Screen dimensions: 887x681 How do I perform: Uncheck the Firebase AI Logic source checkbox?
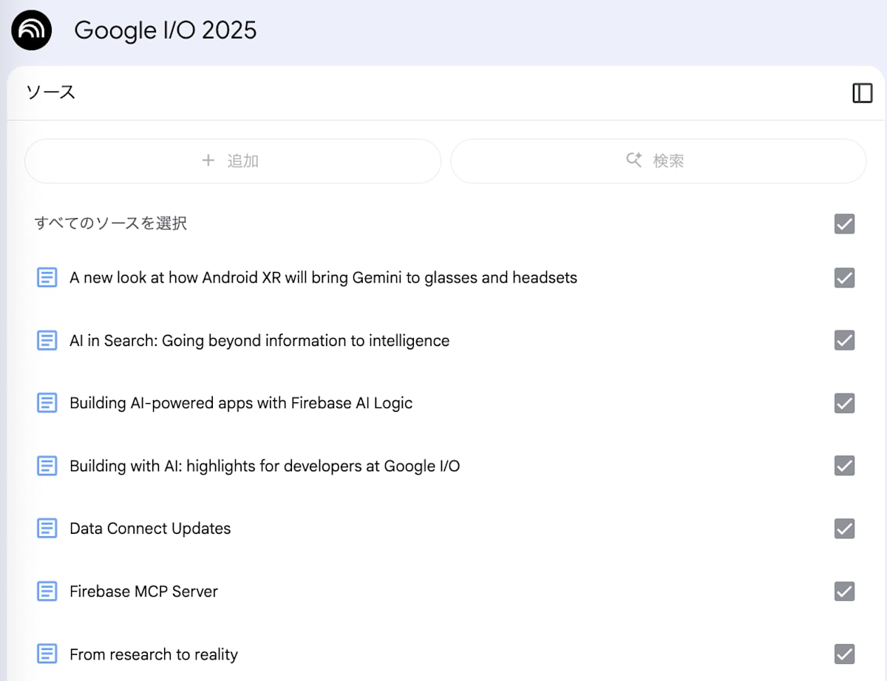point(844,403)
